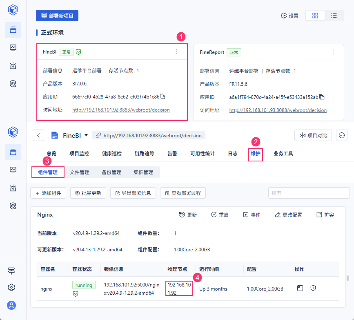Switch to list view

[334, 16]
